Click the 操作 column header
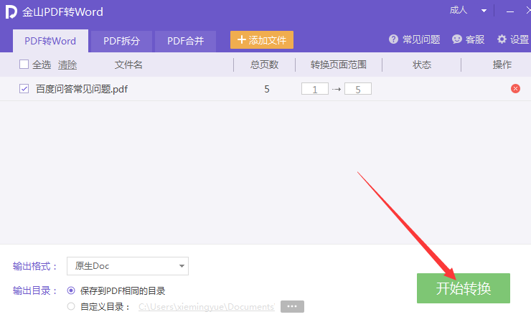Image resolution: width=531 pixels, height=322 pixels. (x=502, y=65)
